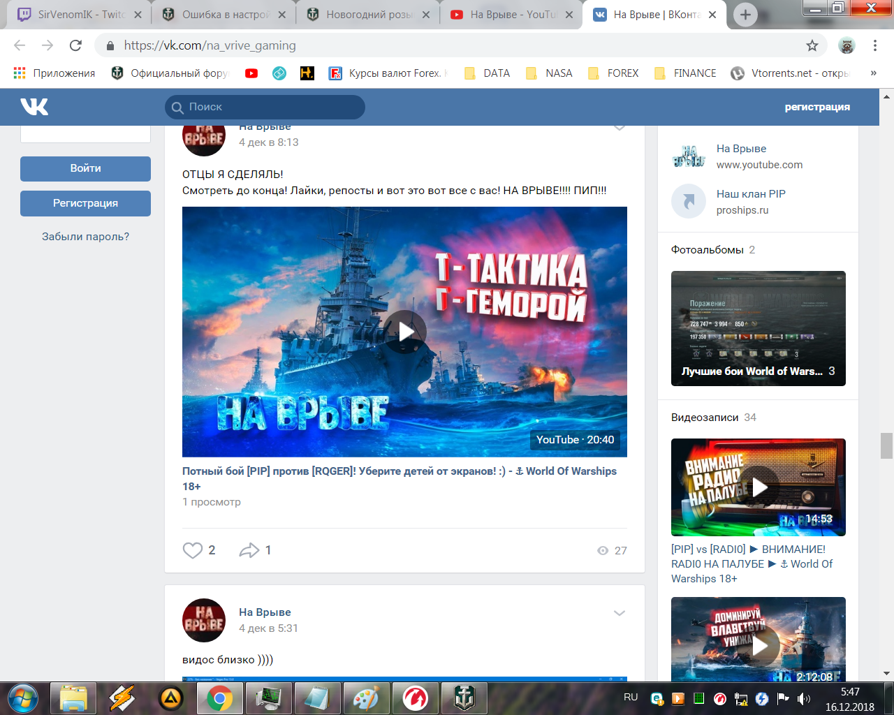Open the Курсы валют Forex bookmark
This screenshot has height=715, width=894.
pyautogui.click(x=388, y=73)
